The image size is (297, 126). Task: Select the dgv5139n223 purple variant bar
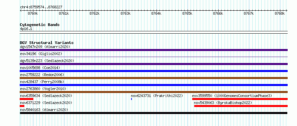tap(154, 64)
